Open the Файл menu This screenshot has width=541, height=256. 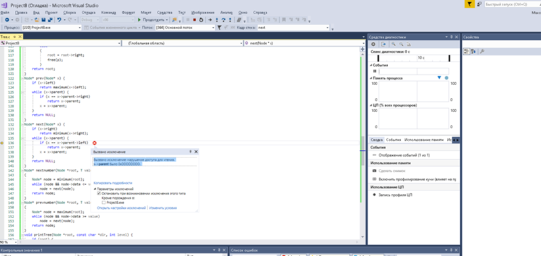pyautogui.click(x=5, y=12)
